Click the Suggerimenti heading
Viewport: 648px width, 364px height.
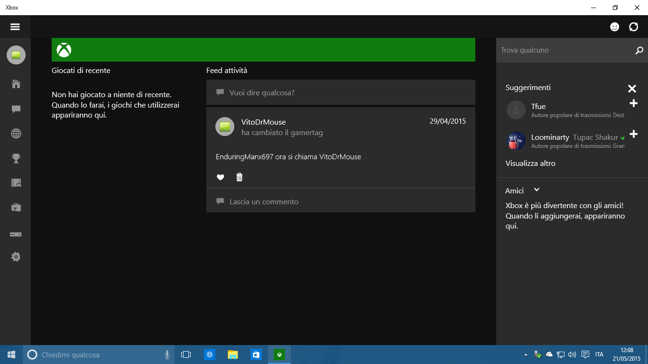[x=528, y=88]
